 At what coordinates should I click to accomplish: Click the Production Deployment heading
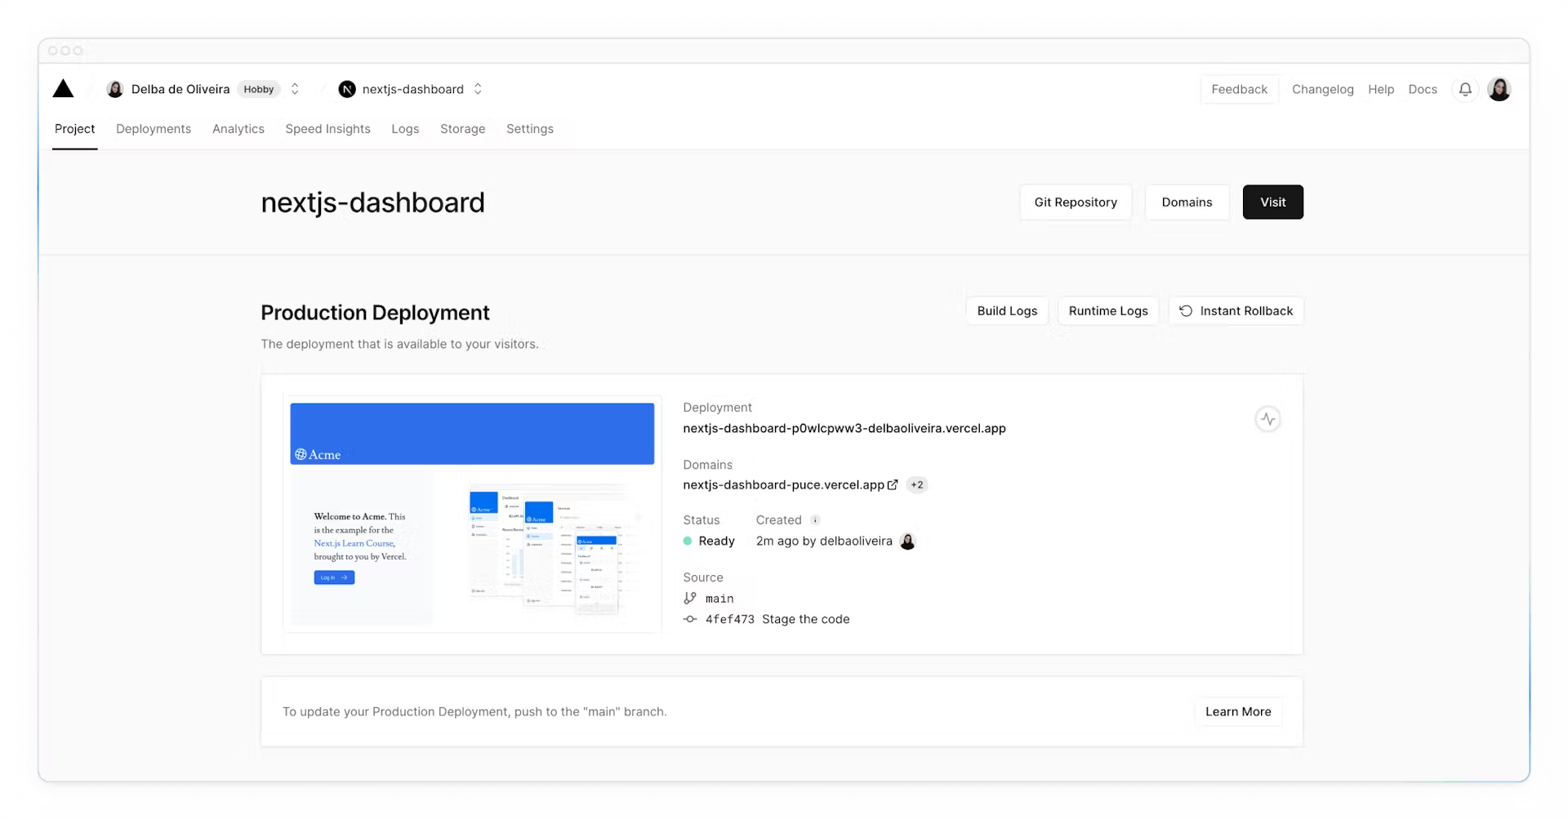coord(375,313)
